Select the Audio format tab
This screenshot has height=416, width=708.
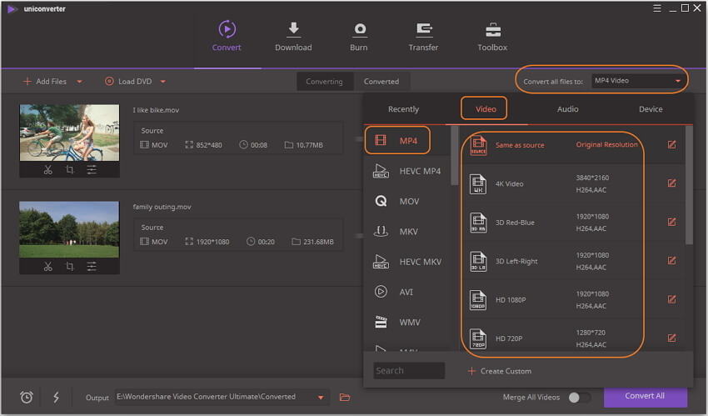tap(567, 109)
